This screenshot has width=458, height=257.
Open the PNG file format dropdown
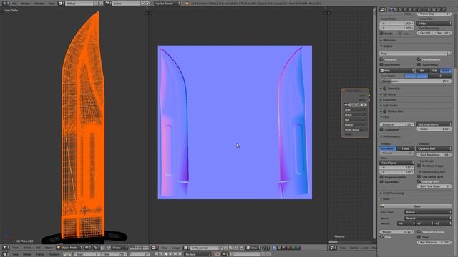(397, 71)
